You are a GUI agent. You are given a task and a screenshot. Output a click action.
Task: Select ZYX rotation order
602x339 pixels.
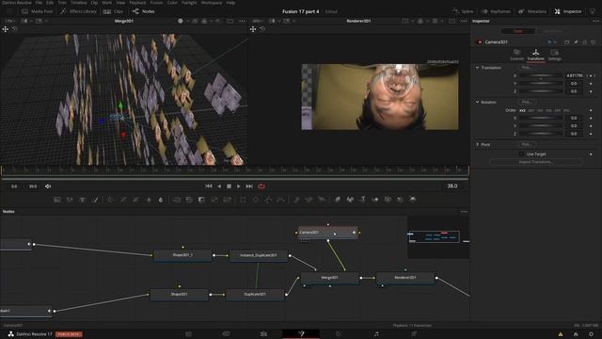click(x=566, y=110)
